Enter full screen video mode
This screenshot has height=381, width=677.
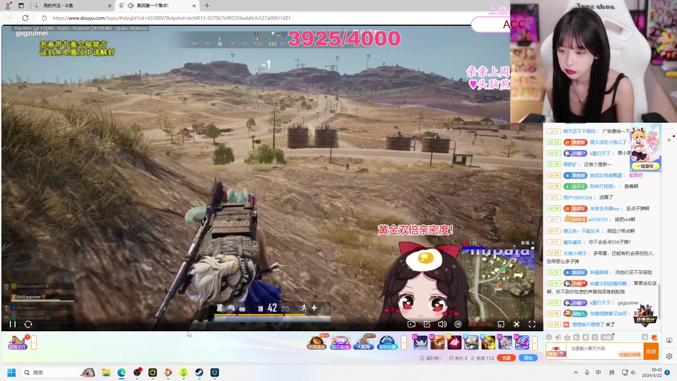tap(532, 324)
